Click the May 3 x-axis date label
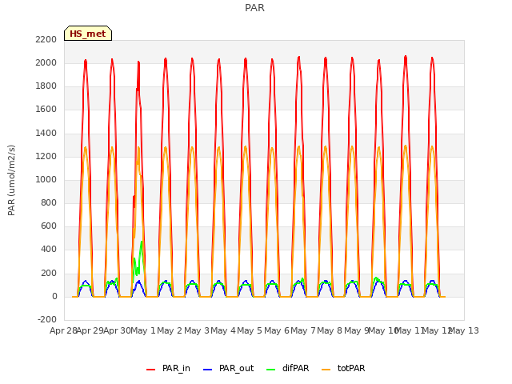Viewport: 512px width, 384px height. coord(197,330)
